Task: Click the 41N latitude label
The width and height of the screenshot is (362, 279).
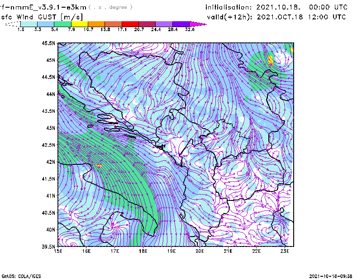Action: click(51, 196)
